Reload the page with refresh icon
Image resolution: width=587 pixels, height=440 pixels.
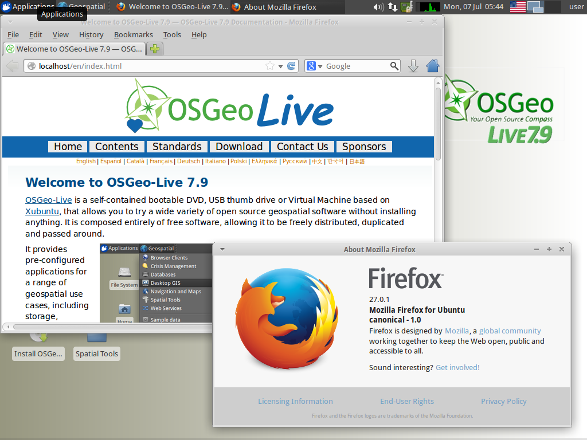pyautogui.click(x=291, y=66)
